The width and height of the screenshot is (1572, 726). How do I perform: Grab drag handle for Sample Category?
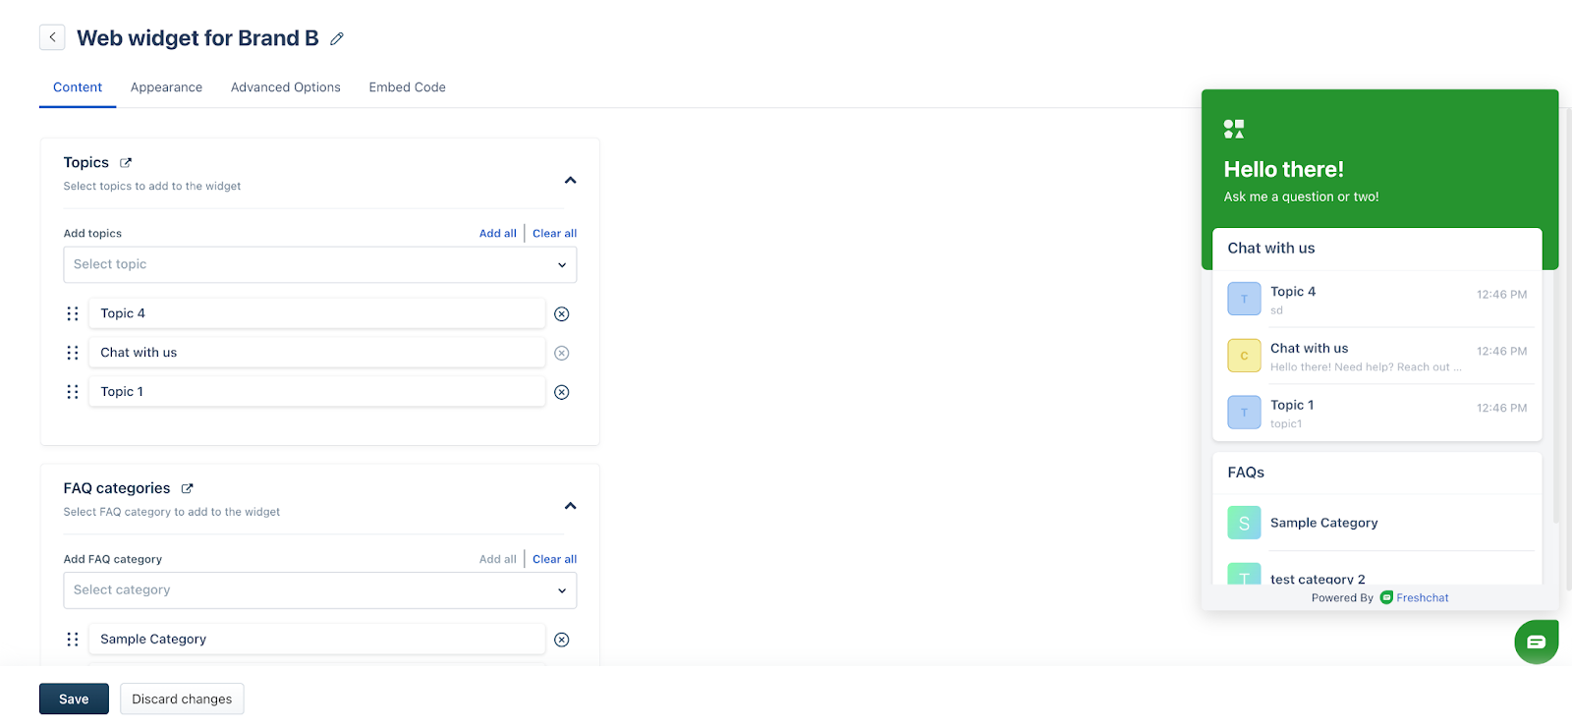[73, 640]
